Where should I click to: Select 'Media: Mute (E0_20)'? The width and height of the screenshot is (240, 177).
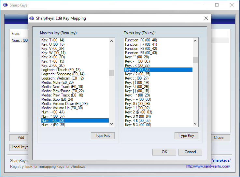click(x=75, y=82)
